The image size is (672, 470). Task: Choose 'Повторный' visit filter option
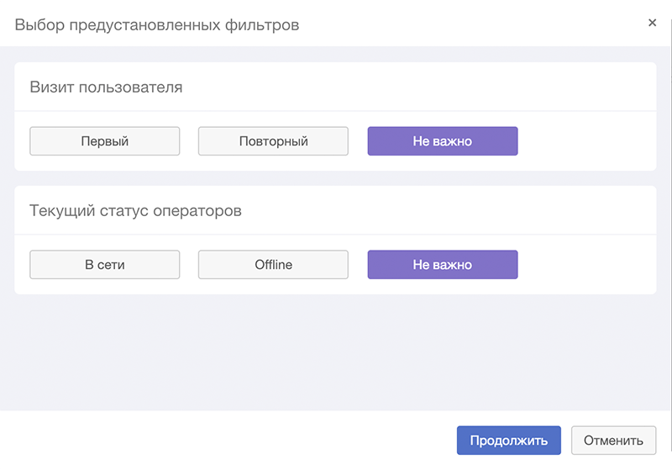click(x=273, y=141)
